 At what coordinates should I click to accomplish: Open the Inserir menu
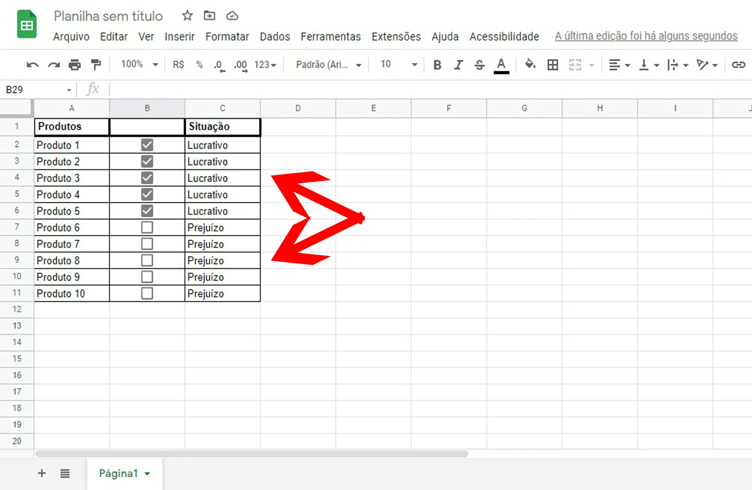tap(179, 37)
